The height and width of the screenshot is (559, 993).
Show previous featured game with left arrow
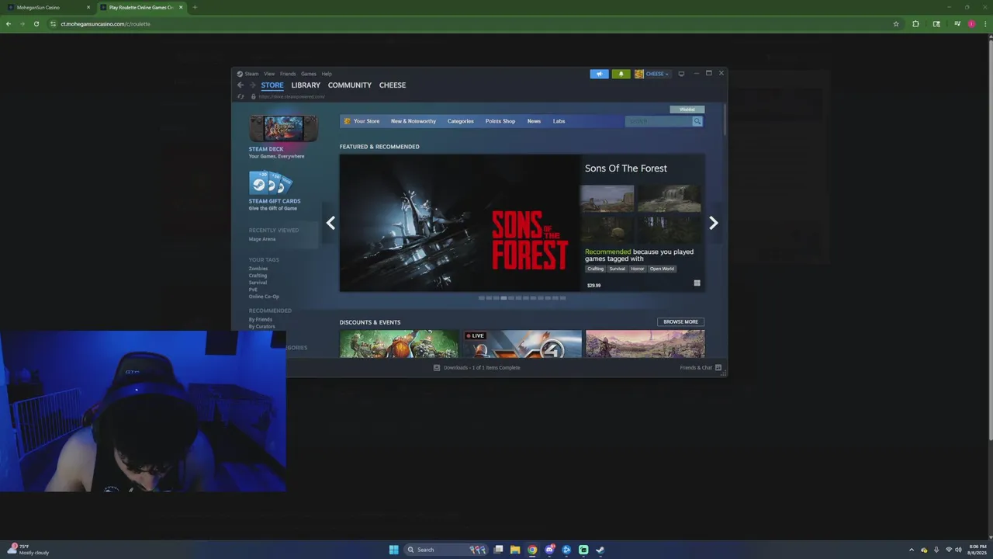tap(330, 223)
